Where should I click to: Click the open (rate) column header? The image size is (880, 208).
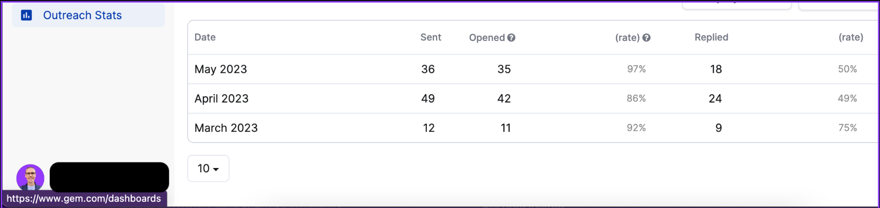point(628,38)
